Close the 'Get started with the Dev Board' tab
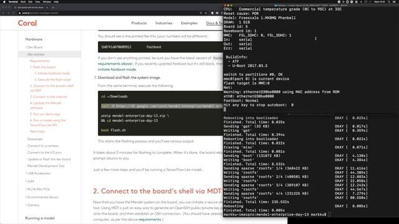Image resolution: width=399 pixels, height=224 pixels. [47, 7]
